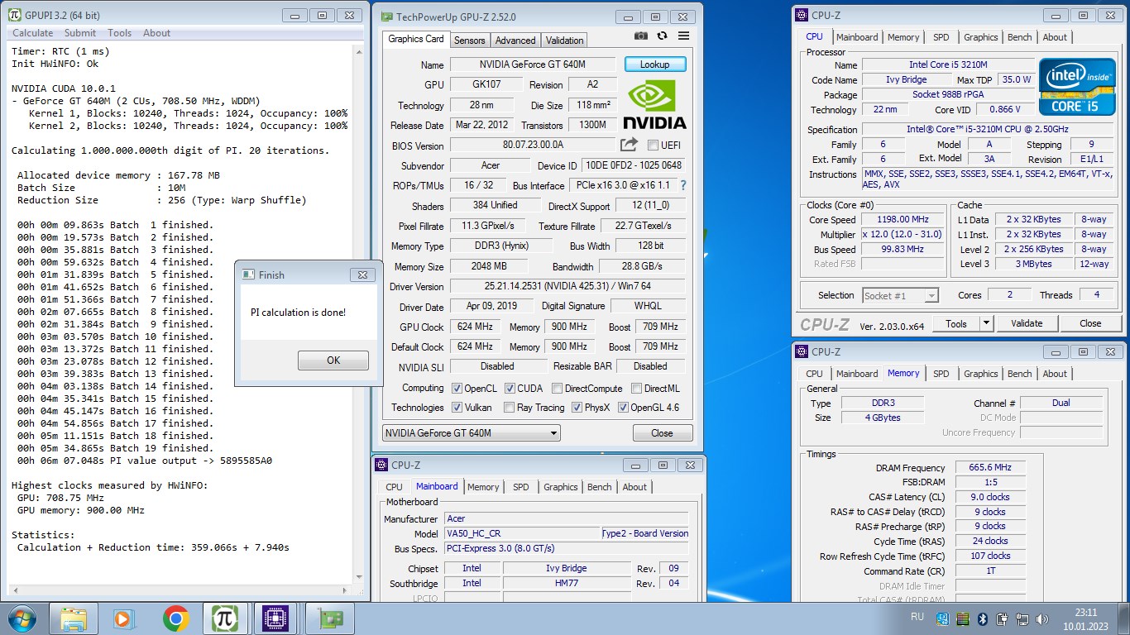Click the GPUPI pi icon in title bar
Screen dimensions: 1130x635
pos(14,15)
